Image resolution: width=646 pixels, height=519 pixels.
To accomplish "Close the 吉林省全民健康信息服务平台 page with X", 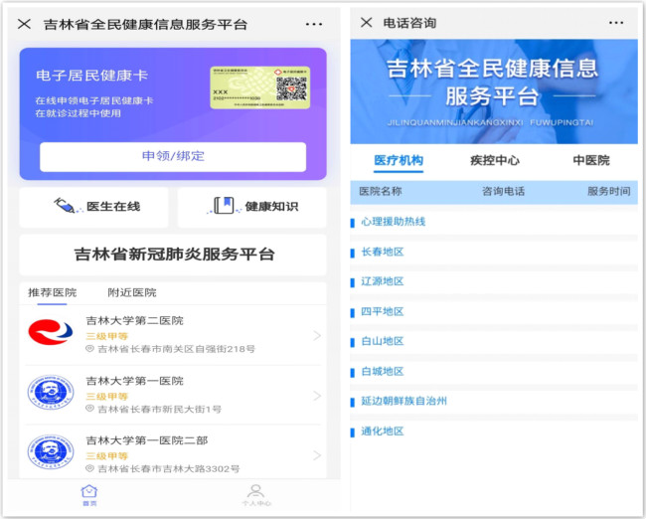I will (24, 24).
